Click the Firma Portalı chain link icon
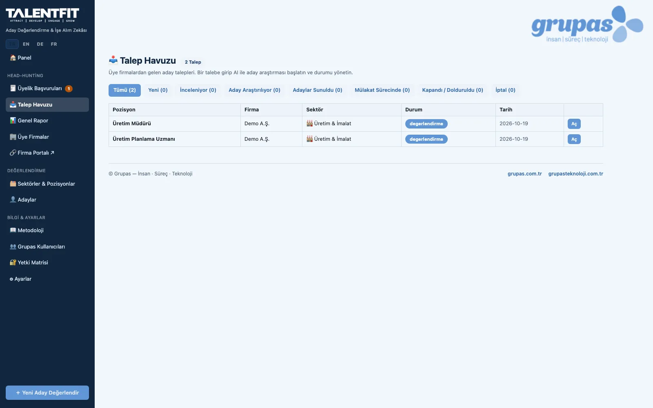Viewport: 653px width, 408px height. coord(13,153)
